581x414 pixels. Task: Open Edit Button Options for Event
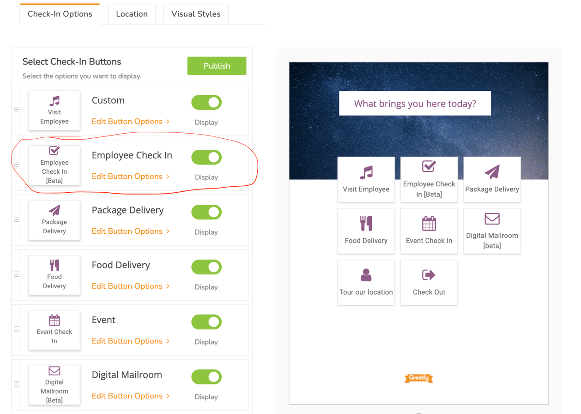pyautogui.click(x=127, y=341)
